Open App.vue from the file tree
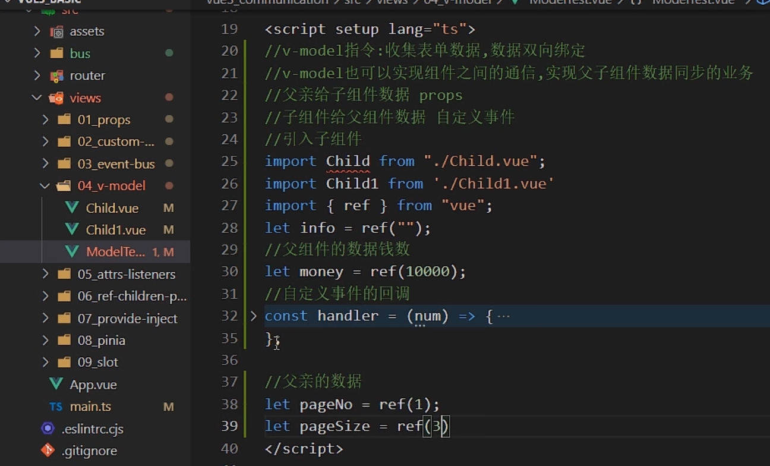 93,385
